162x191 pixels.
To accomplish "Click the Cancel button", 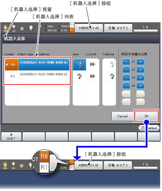I will pos(122,116).
